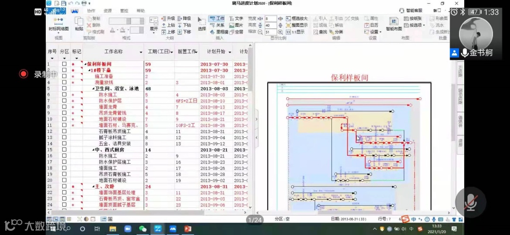Screen dimensions: 510x235
Task: Collapse the 中、西式厨房 group
Action: pyautogui.click(x=93, y=150)
